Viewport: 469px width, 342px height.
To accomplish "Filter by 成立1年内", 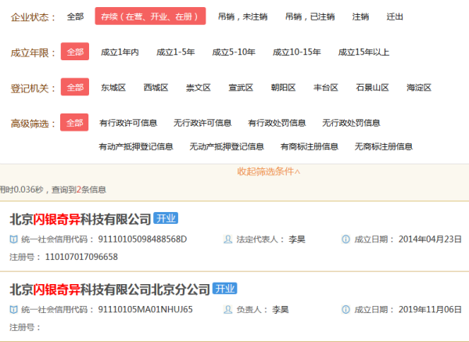I will pos(120,52).
